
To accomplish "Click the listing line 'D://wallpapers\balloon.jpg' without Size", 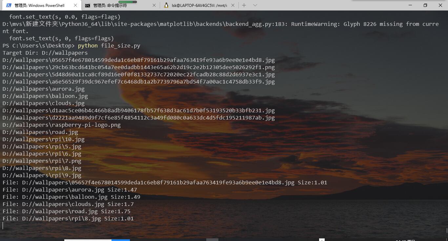I will coord(45,96).
